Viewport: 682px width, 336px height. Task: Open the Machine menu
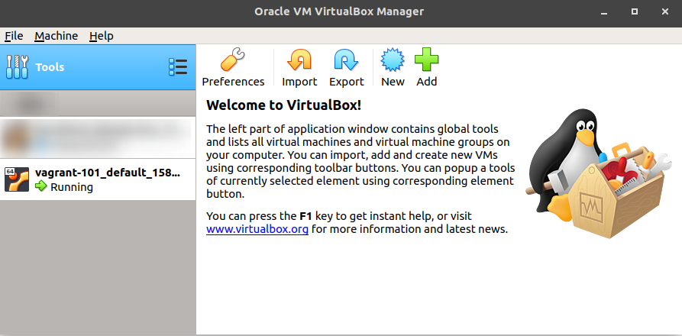(x=56, y=36)
